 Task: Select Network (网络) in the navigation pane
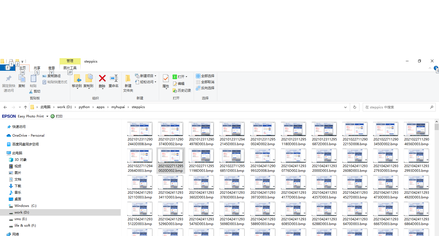click(13, 234)
